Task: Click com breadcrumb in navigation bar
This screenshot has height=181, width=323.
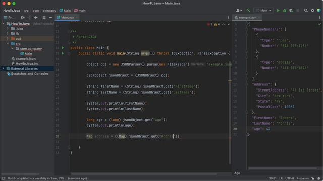Action: click(x=36, y=11)
